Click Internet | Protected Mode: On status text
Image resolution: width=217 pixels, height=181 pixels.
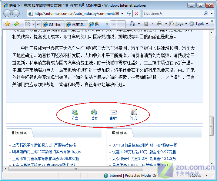[x=133, y=176]
